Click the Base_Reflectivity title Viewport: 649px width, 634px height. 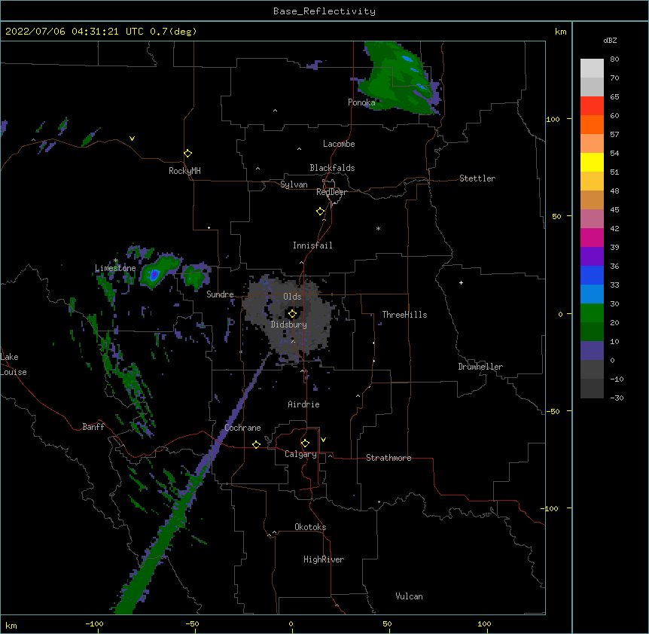(x=324, y=11)
